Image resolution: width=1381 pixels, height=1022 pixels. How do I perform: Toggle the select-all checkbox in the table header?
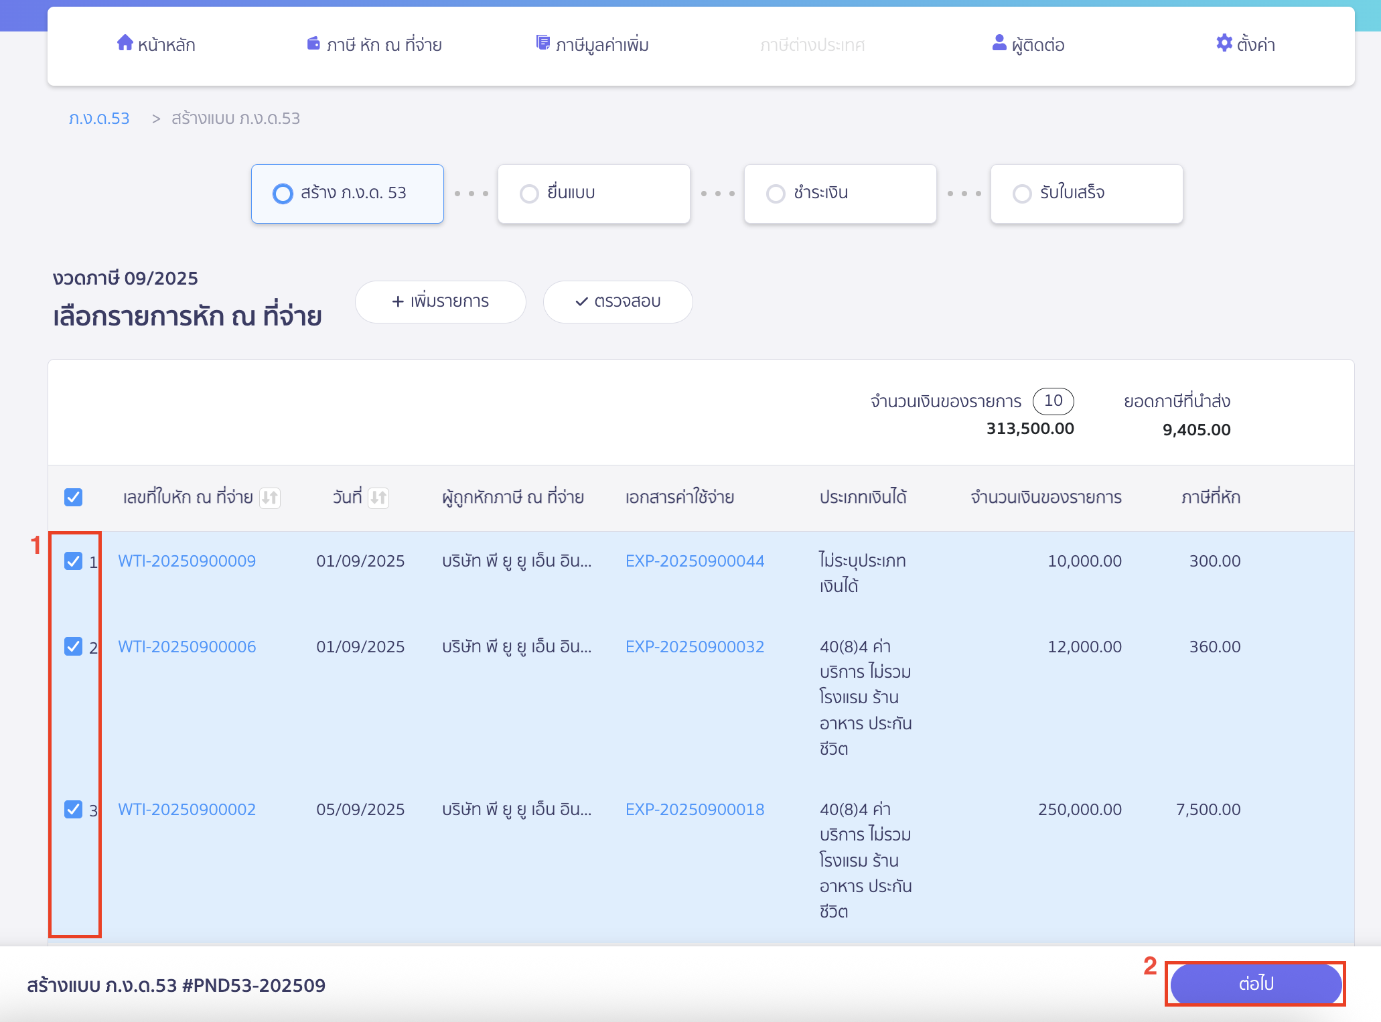(x=74, y=497)
